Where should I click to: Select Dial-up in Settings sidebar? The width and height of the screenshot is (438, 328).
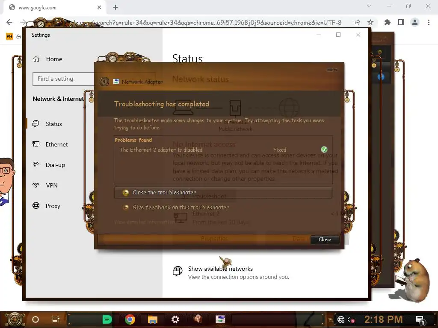[x=55, y=165]
